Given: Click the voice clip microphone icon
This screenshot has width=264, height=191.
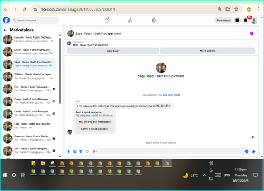Looking at the screenshot, I should [x=69, y=151].
